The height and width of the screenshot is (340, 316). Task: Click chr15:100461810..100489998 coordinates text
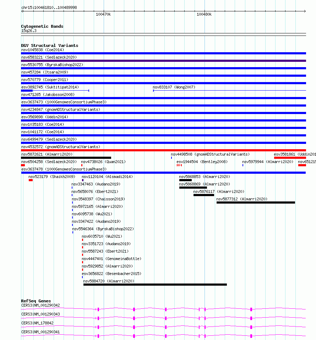tap(49, 7)
